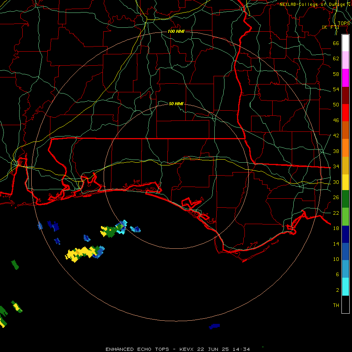Click the '42' legend value
This screenshot has height=352, width=352.
tap(336, 136)
